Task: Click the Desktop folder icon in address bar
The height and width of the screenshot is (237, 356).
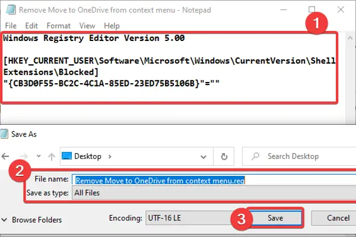Action: [66, 156]
